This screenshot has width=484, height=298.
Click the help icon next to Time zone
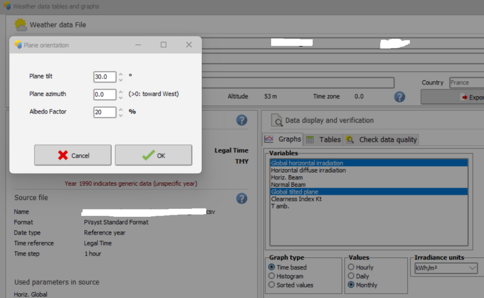pos(399,97)
